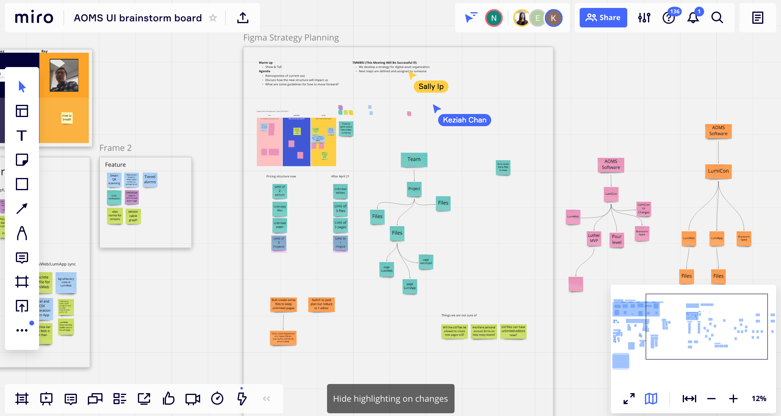Select the sticky note tool
The height and width of the screenshot is (416, 781).
coord(22,160)
